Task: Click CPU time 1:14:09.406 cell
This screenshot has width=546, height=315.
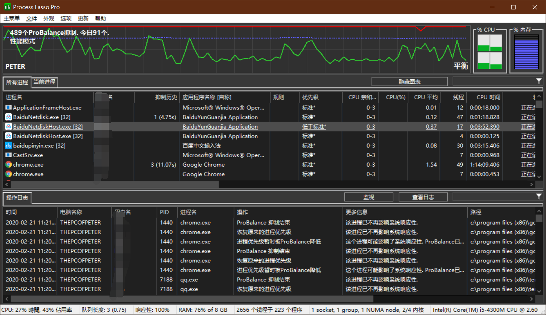Action: 485,164
